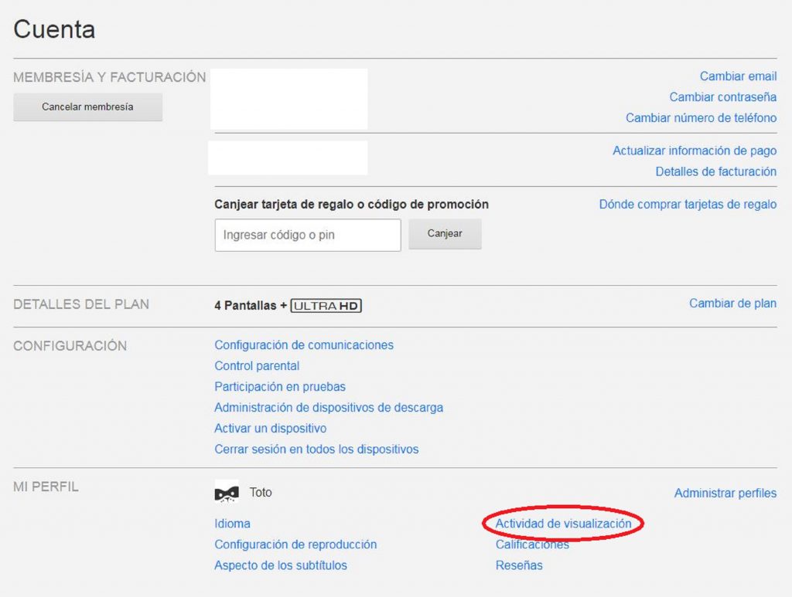Open Actividad de visualización
Image resolution: width=792 pixels, height=597 pixels.
tap(563, 524)
